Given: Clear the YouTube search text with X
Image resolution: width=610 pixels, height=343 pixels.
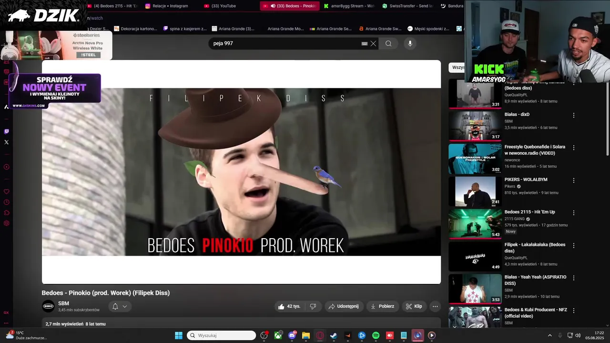Looking at the screenshot, I should [373, 43].
